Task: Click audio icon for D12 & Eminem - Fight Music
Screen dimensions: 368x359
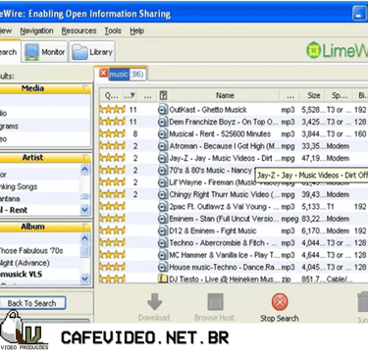Action: (163, 231)
